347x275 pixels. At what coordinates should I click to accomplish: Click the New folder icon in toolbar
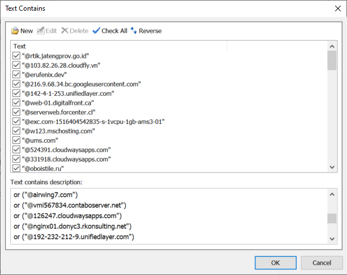tap(15, 31)
